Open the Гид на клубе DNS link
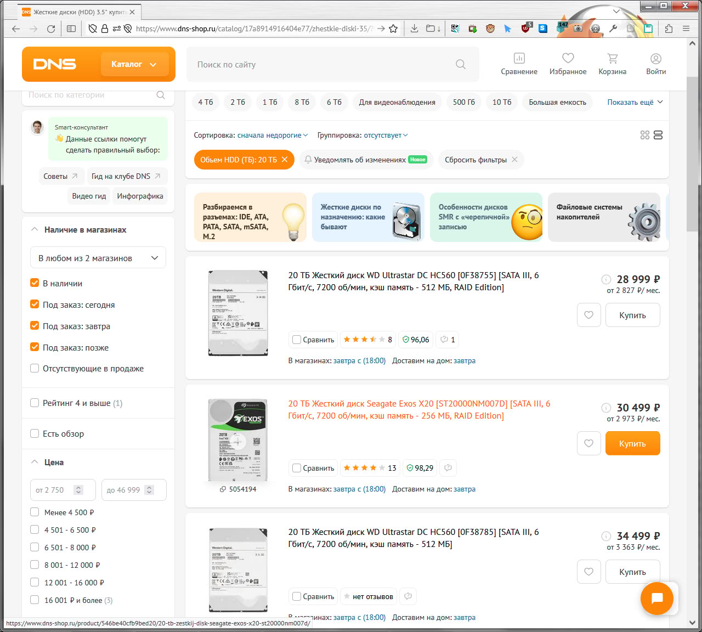 coord(126,176)
